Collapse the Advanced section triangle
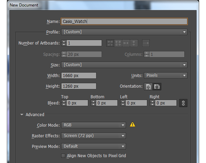The image size is (206, 163). coord(22,114)
